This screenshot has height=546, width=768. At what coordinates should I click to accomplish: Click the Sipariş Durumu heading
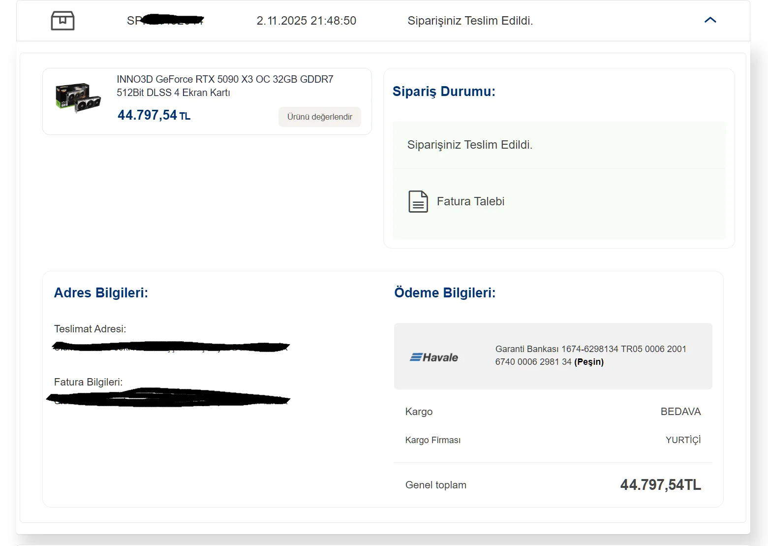tap(444, 92)
